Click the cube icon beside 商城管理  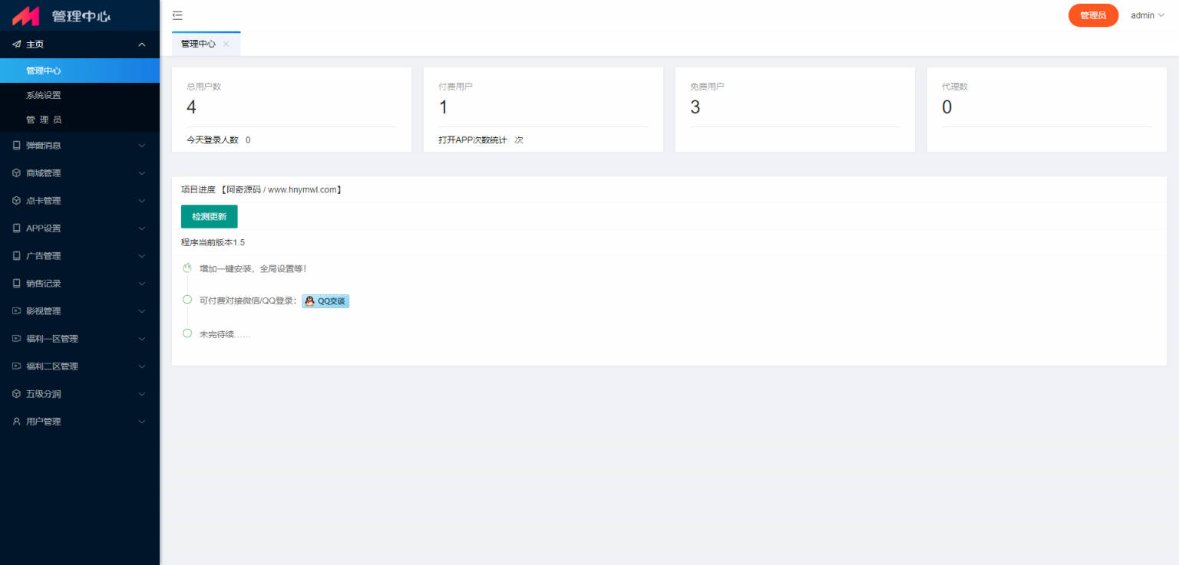point(16,173)
